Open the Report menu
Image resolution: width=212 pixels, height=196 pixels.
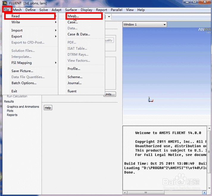(102, 10)
